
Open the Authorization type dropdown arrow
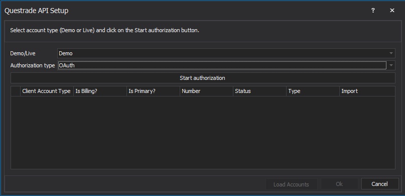point(391,65)
